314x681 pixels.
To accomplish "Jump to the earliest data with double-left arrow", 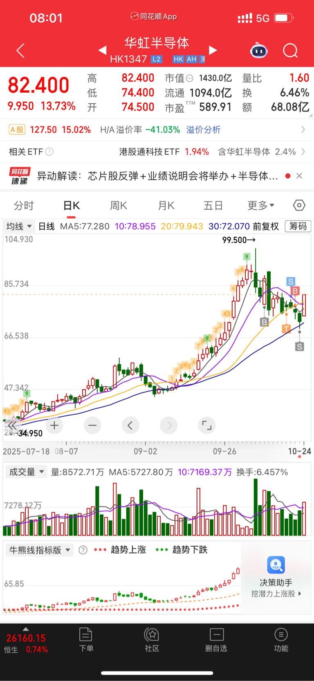I will [12, 426].
